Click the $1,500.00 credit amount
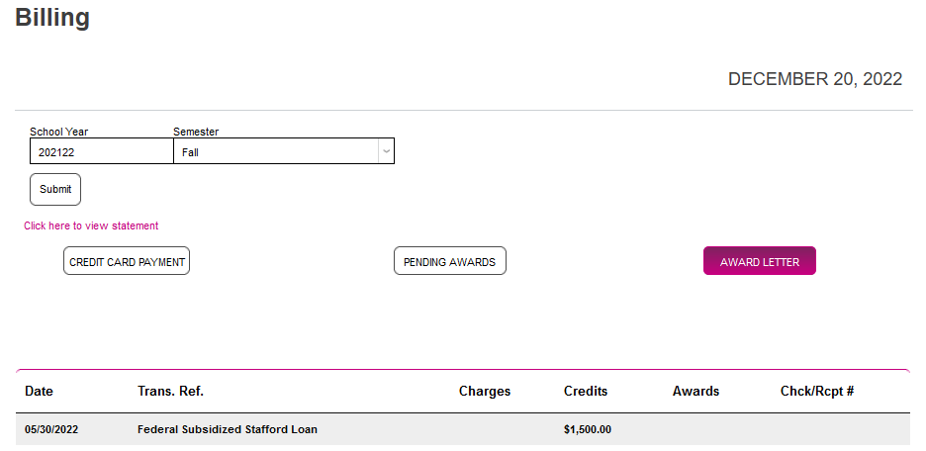The image size is (926, 451). pos(588,429)
